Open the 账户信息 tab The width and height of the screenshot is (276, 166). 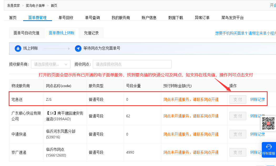point(149,18)
